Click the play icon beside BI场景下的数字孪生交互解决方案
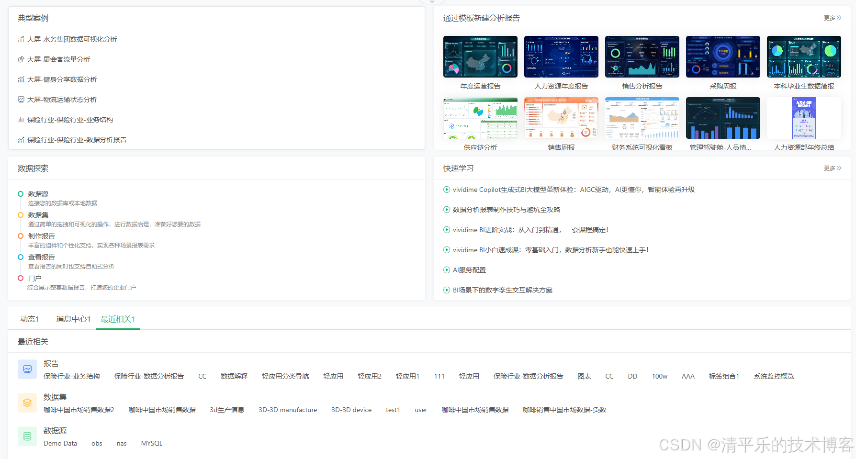 pos(446,290)
